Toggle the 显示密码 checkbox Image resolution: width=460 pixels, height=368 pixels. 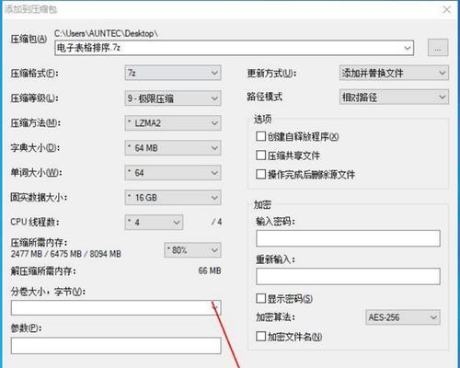coord(260,298)
